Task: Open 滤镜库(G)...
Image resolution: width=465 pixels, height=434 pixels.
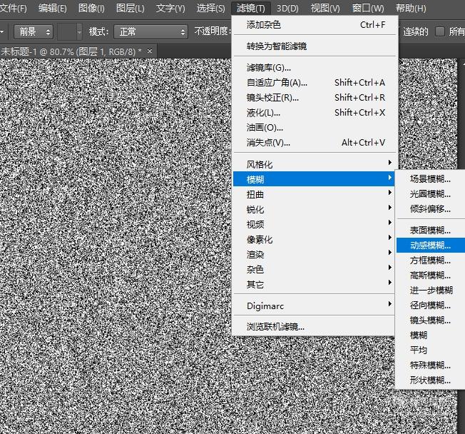Action: [315, 68]
